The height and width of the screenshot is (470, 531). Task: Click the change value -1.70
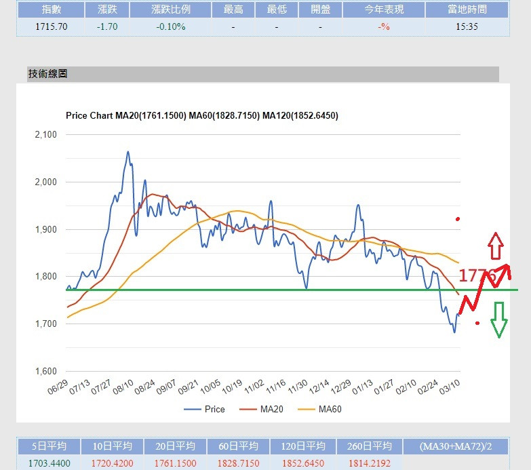(107, 26)
